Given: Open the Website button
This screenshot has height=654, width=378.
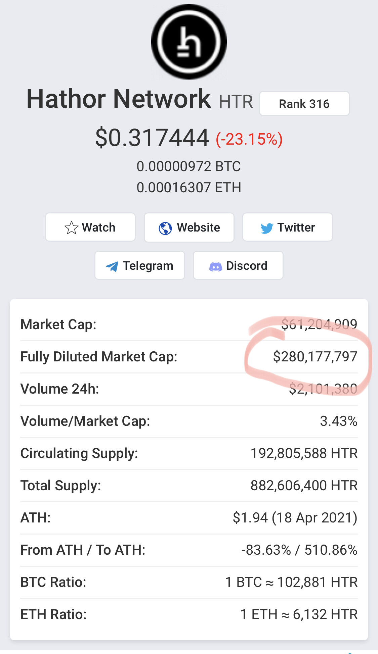Looking at the screenshot, I should pos(189,228).
